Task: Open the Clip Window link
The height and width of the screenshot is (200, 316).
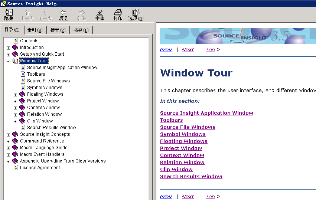Action: [x=176, y=169]
